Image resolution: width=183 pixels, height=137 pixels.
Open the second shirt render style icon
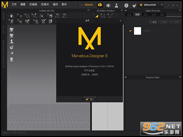click(12, 35)
